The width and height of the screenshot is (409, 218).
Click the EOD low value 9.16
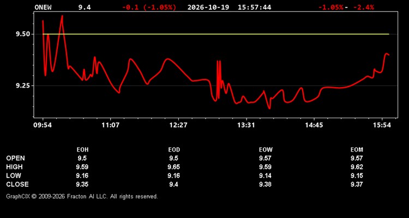174,175
